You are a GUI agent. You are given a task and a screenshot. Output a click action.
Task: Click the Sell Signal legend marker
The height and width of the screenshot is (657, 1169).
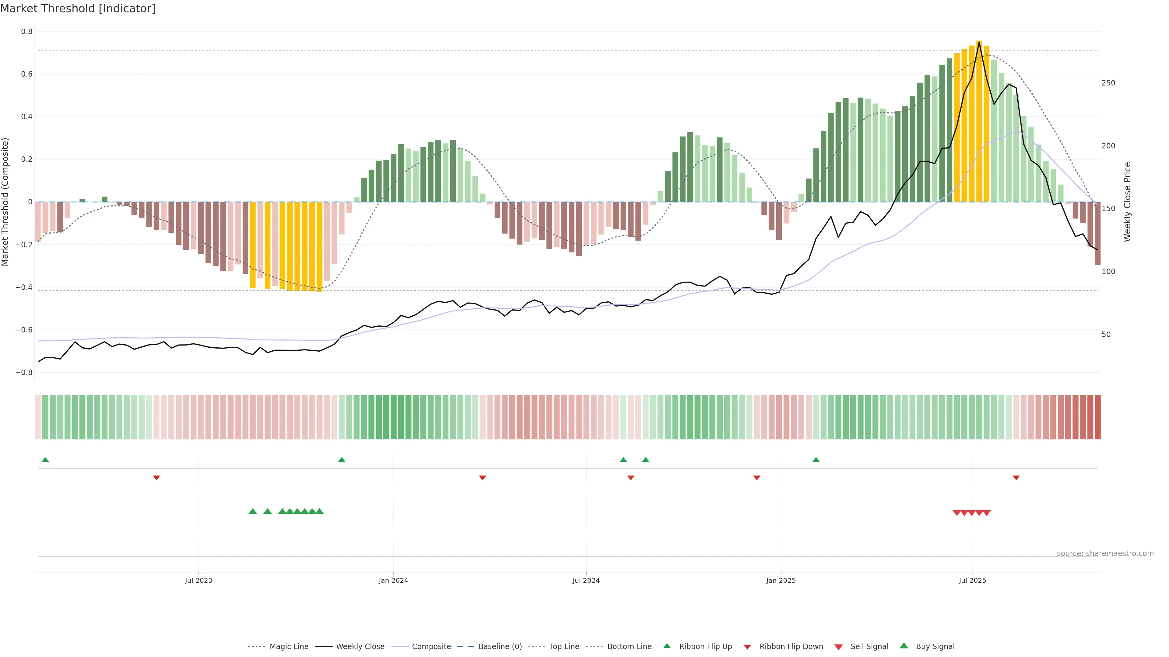pyautogui.click(x=839, y=647)
